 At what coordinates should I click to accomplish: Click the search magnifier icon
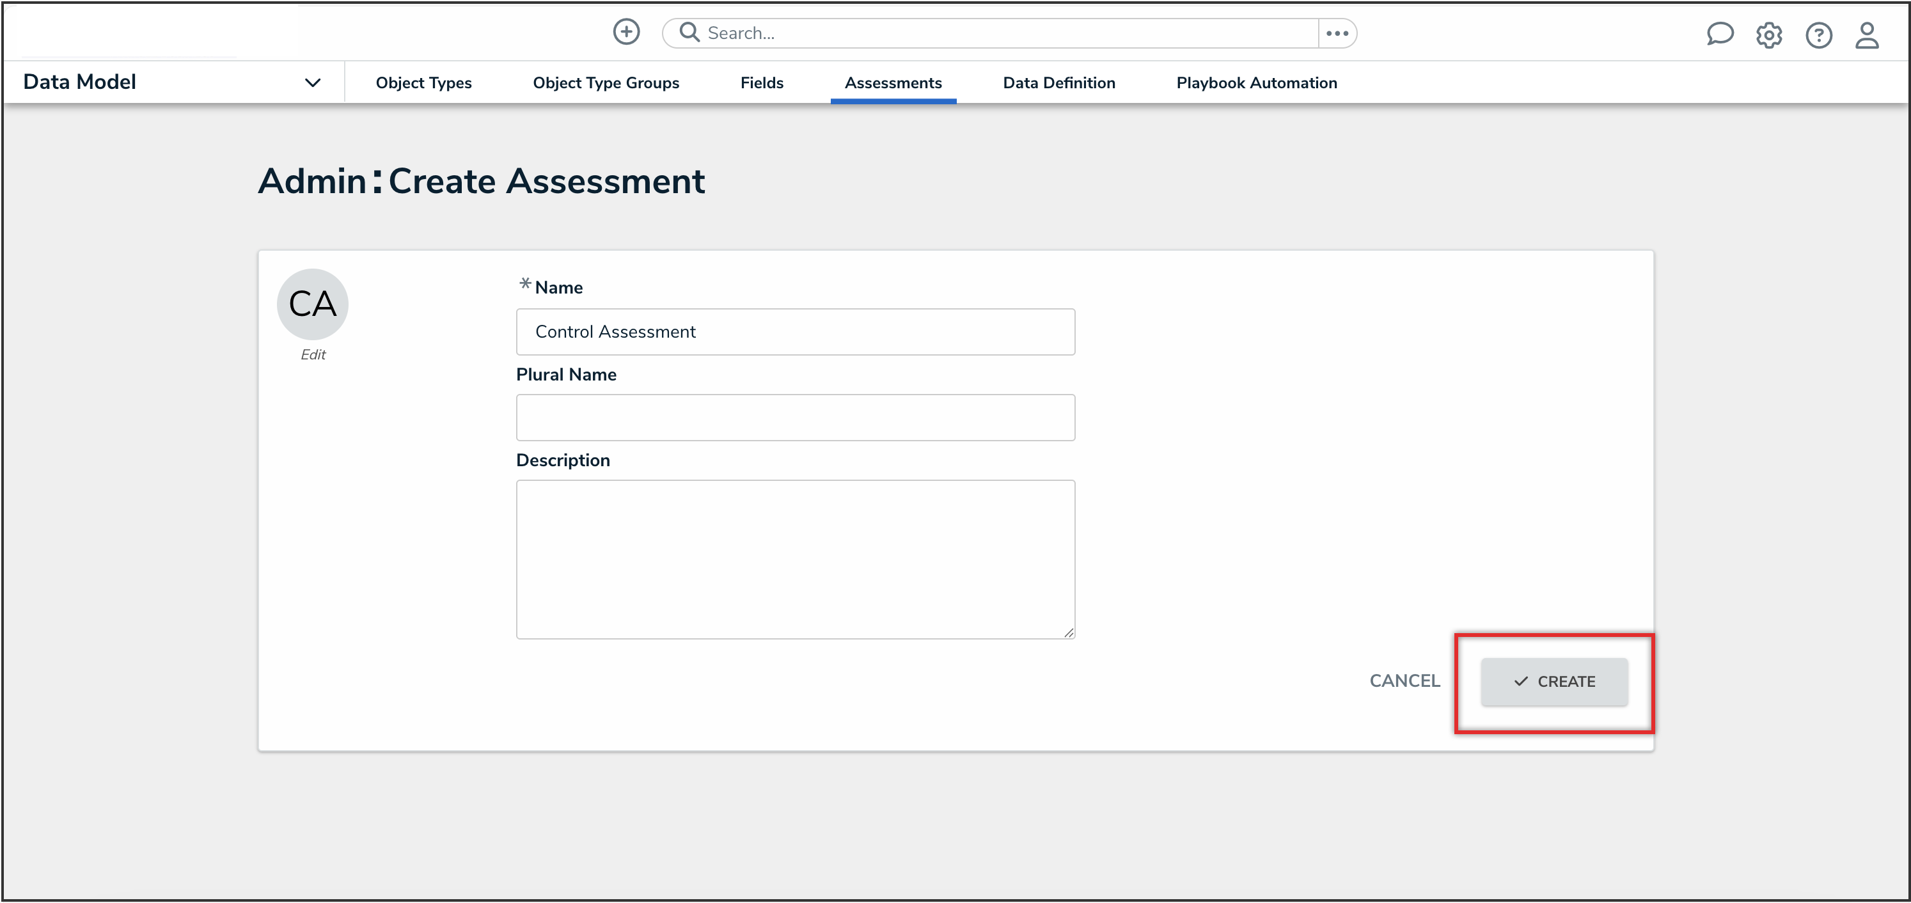pyautogui.click(x=689, y=32)
